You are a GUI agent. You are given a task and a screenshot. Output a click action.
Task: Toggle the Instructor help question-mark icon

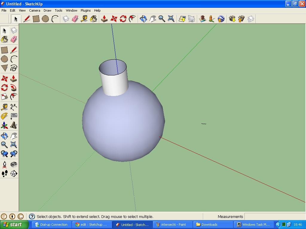click(x=32, y=216)
